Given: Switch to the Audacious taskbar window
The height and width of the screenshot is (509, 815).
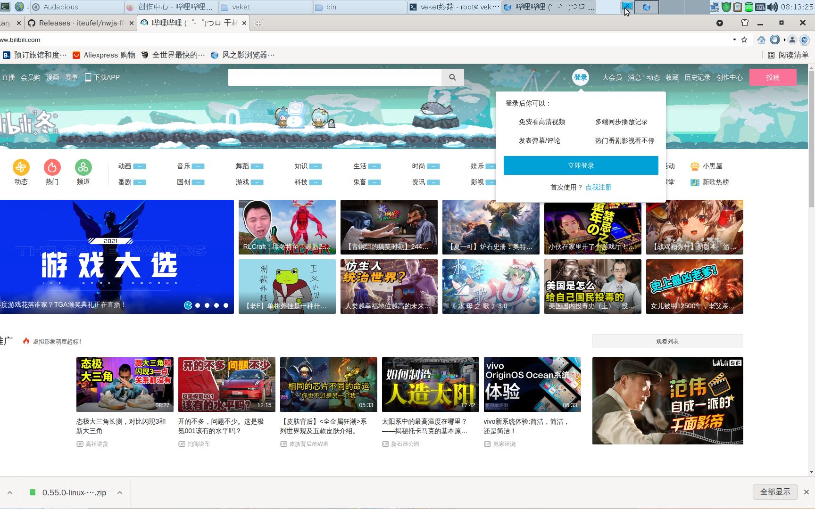Looking at the screenshot, I should [77, 7].
